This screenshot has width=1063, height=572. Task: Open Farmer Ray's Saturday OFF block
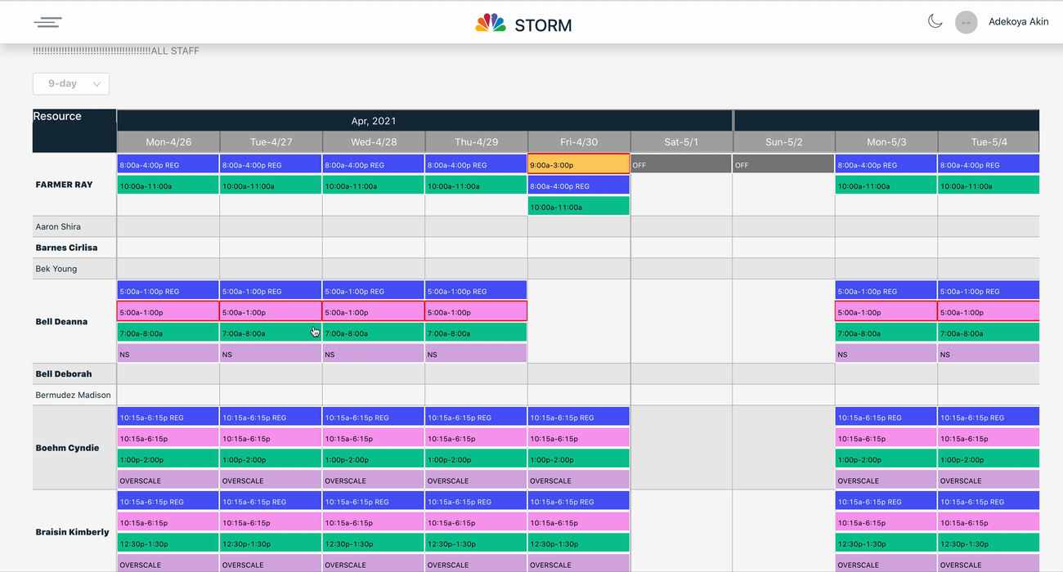click(681, 164)
